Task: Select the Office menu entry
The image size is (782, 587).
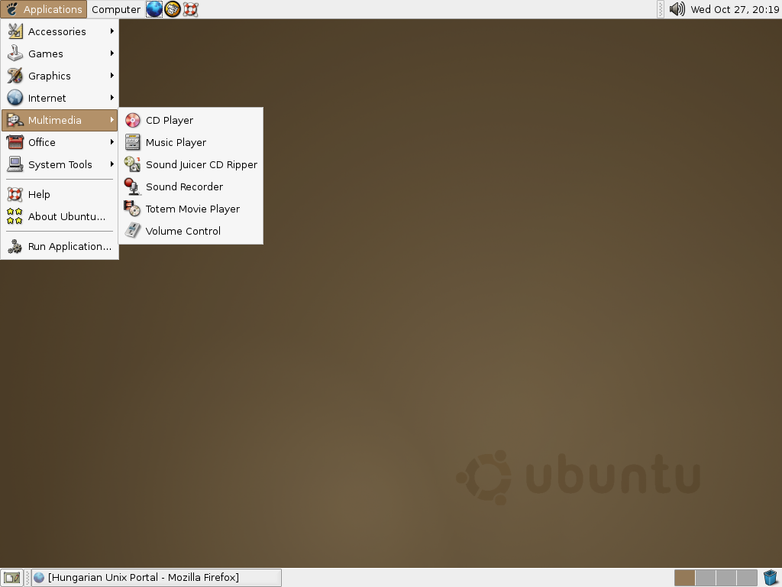Action: (60, 142)
